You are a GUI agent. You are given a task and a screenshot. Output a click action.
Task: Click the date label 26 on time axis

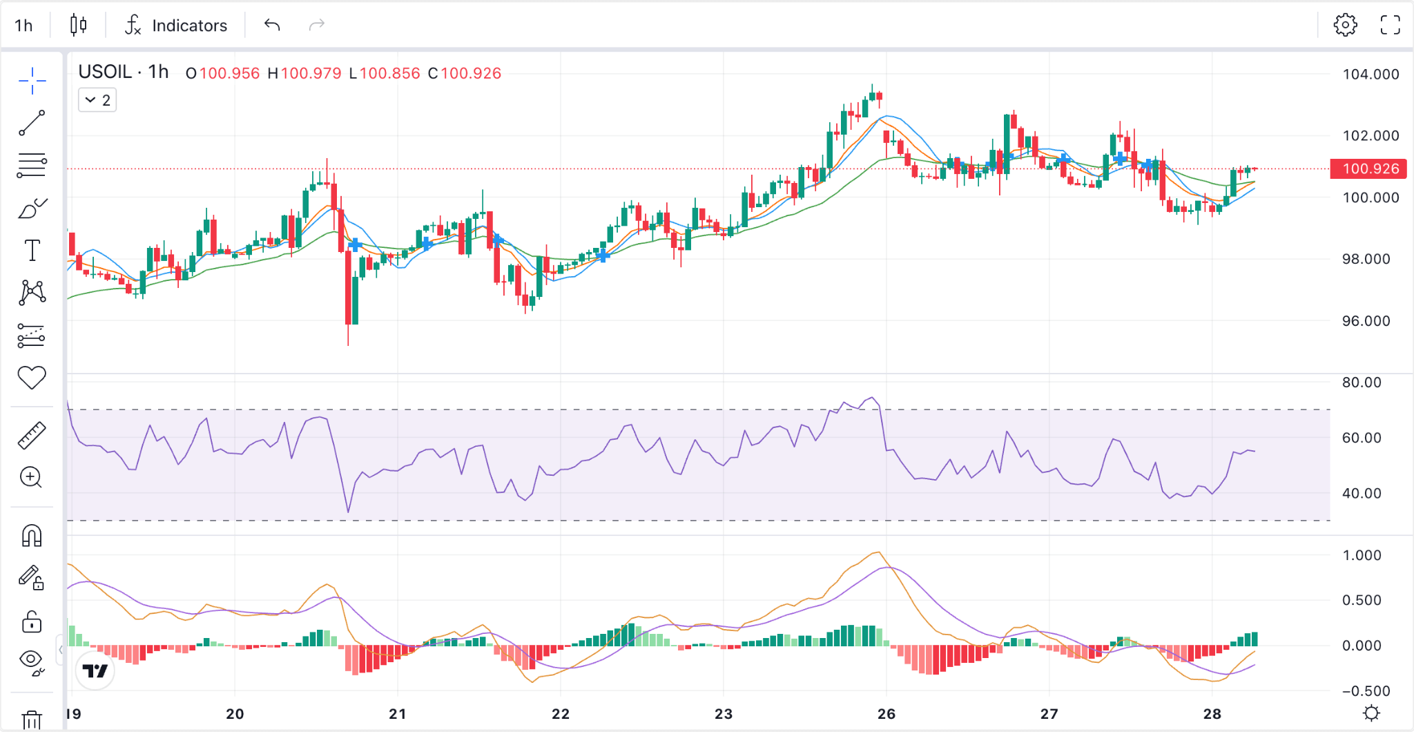coord(887,714)
